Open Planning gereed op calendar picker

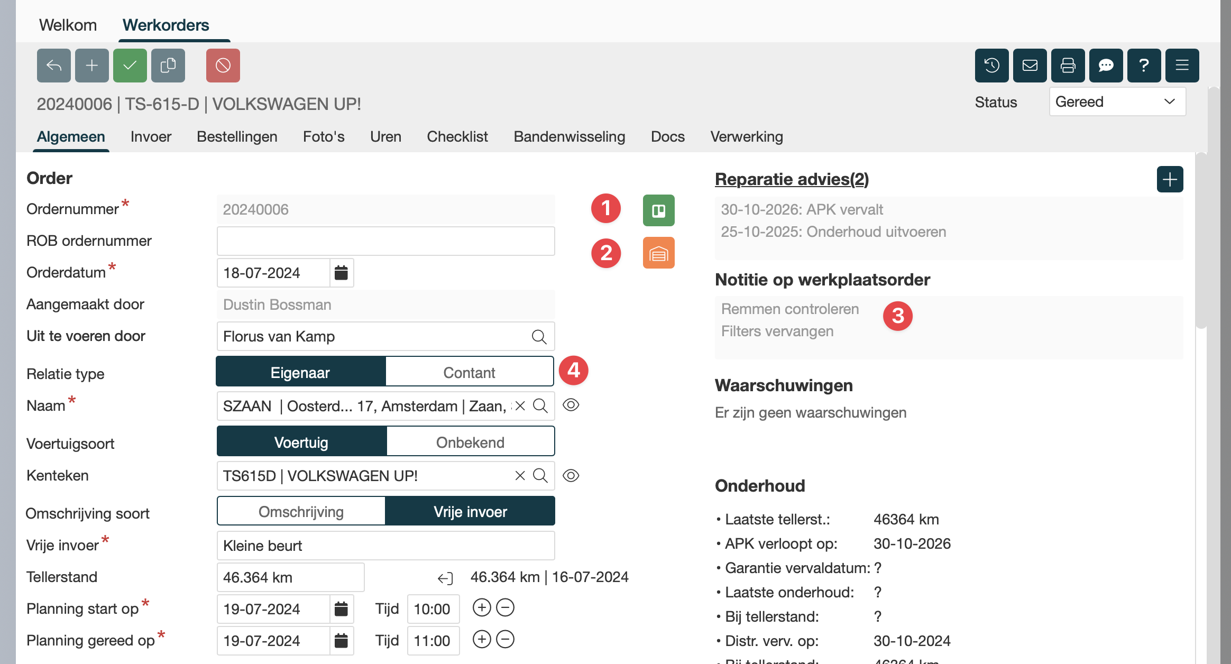point(341,641)
